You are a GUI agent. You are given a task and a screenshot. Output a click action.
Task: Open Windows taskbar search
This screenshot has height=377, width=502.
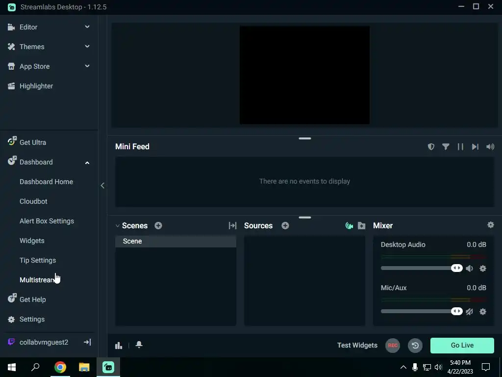35,367
